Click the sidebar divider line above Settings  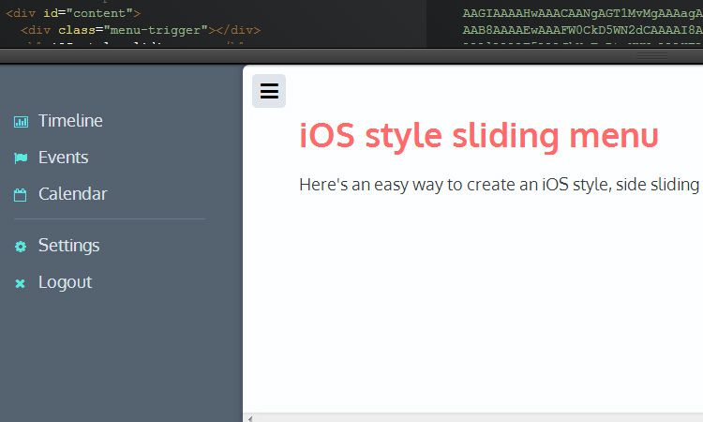coord(110,219)
